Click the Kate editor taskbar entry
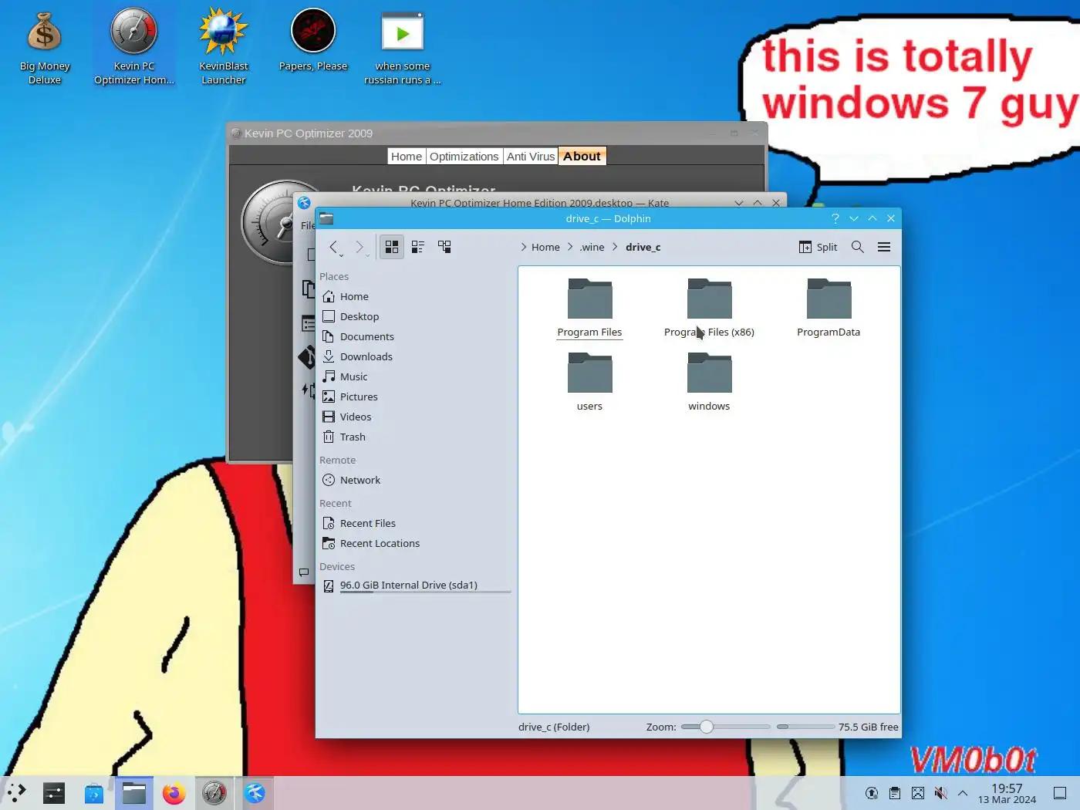 (255, 793)
